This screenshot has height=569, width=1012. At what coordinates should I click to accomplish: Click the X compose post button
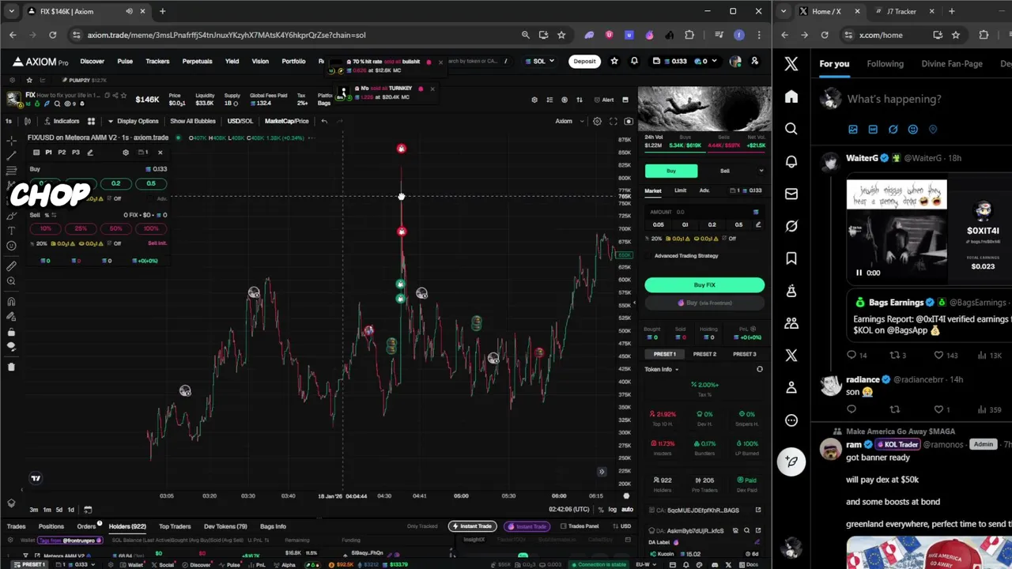coord(791,462)
